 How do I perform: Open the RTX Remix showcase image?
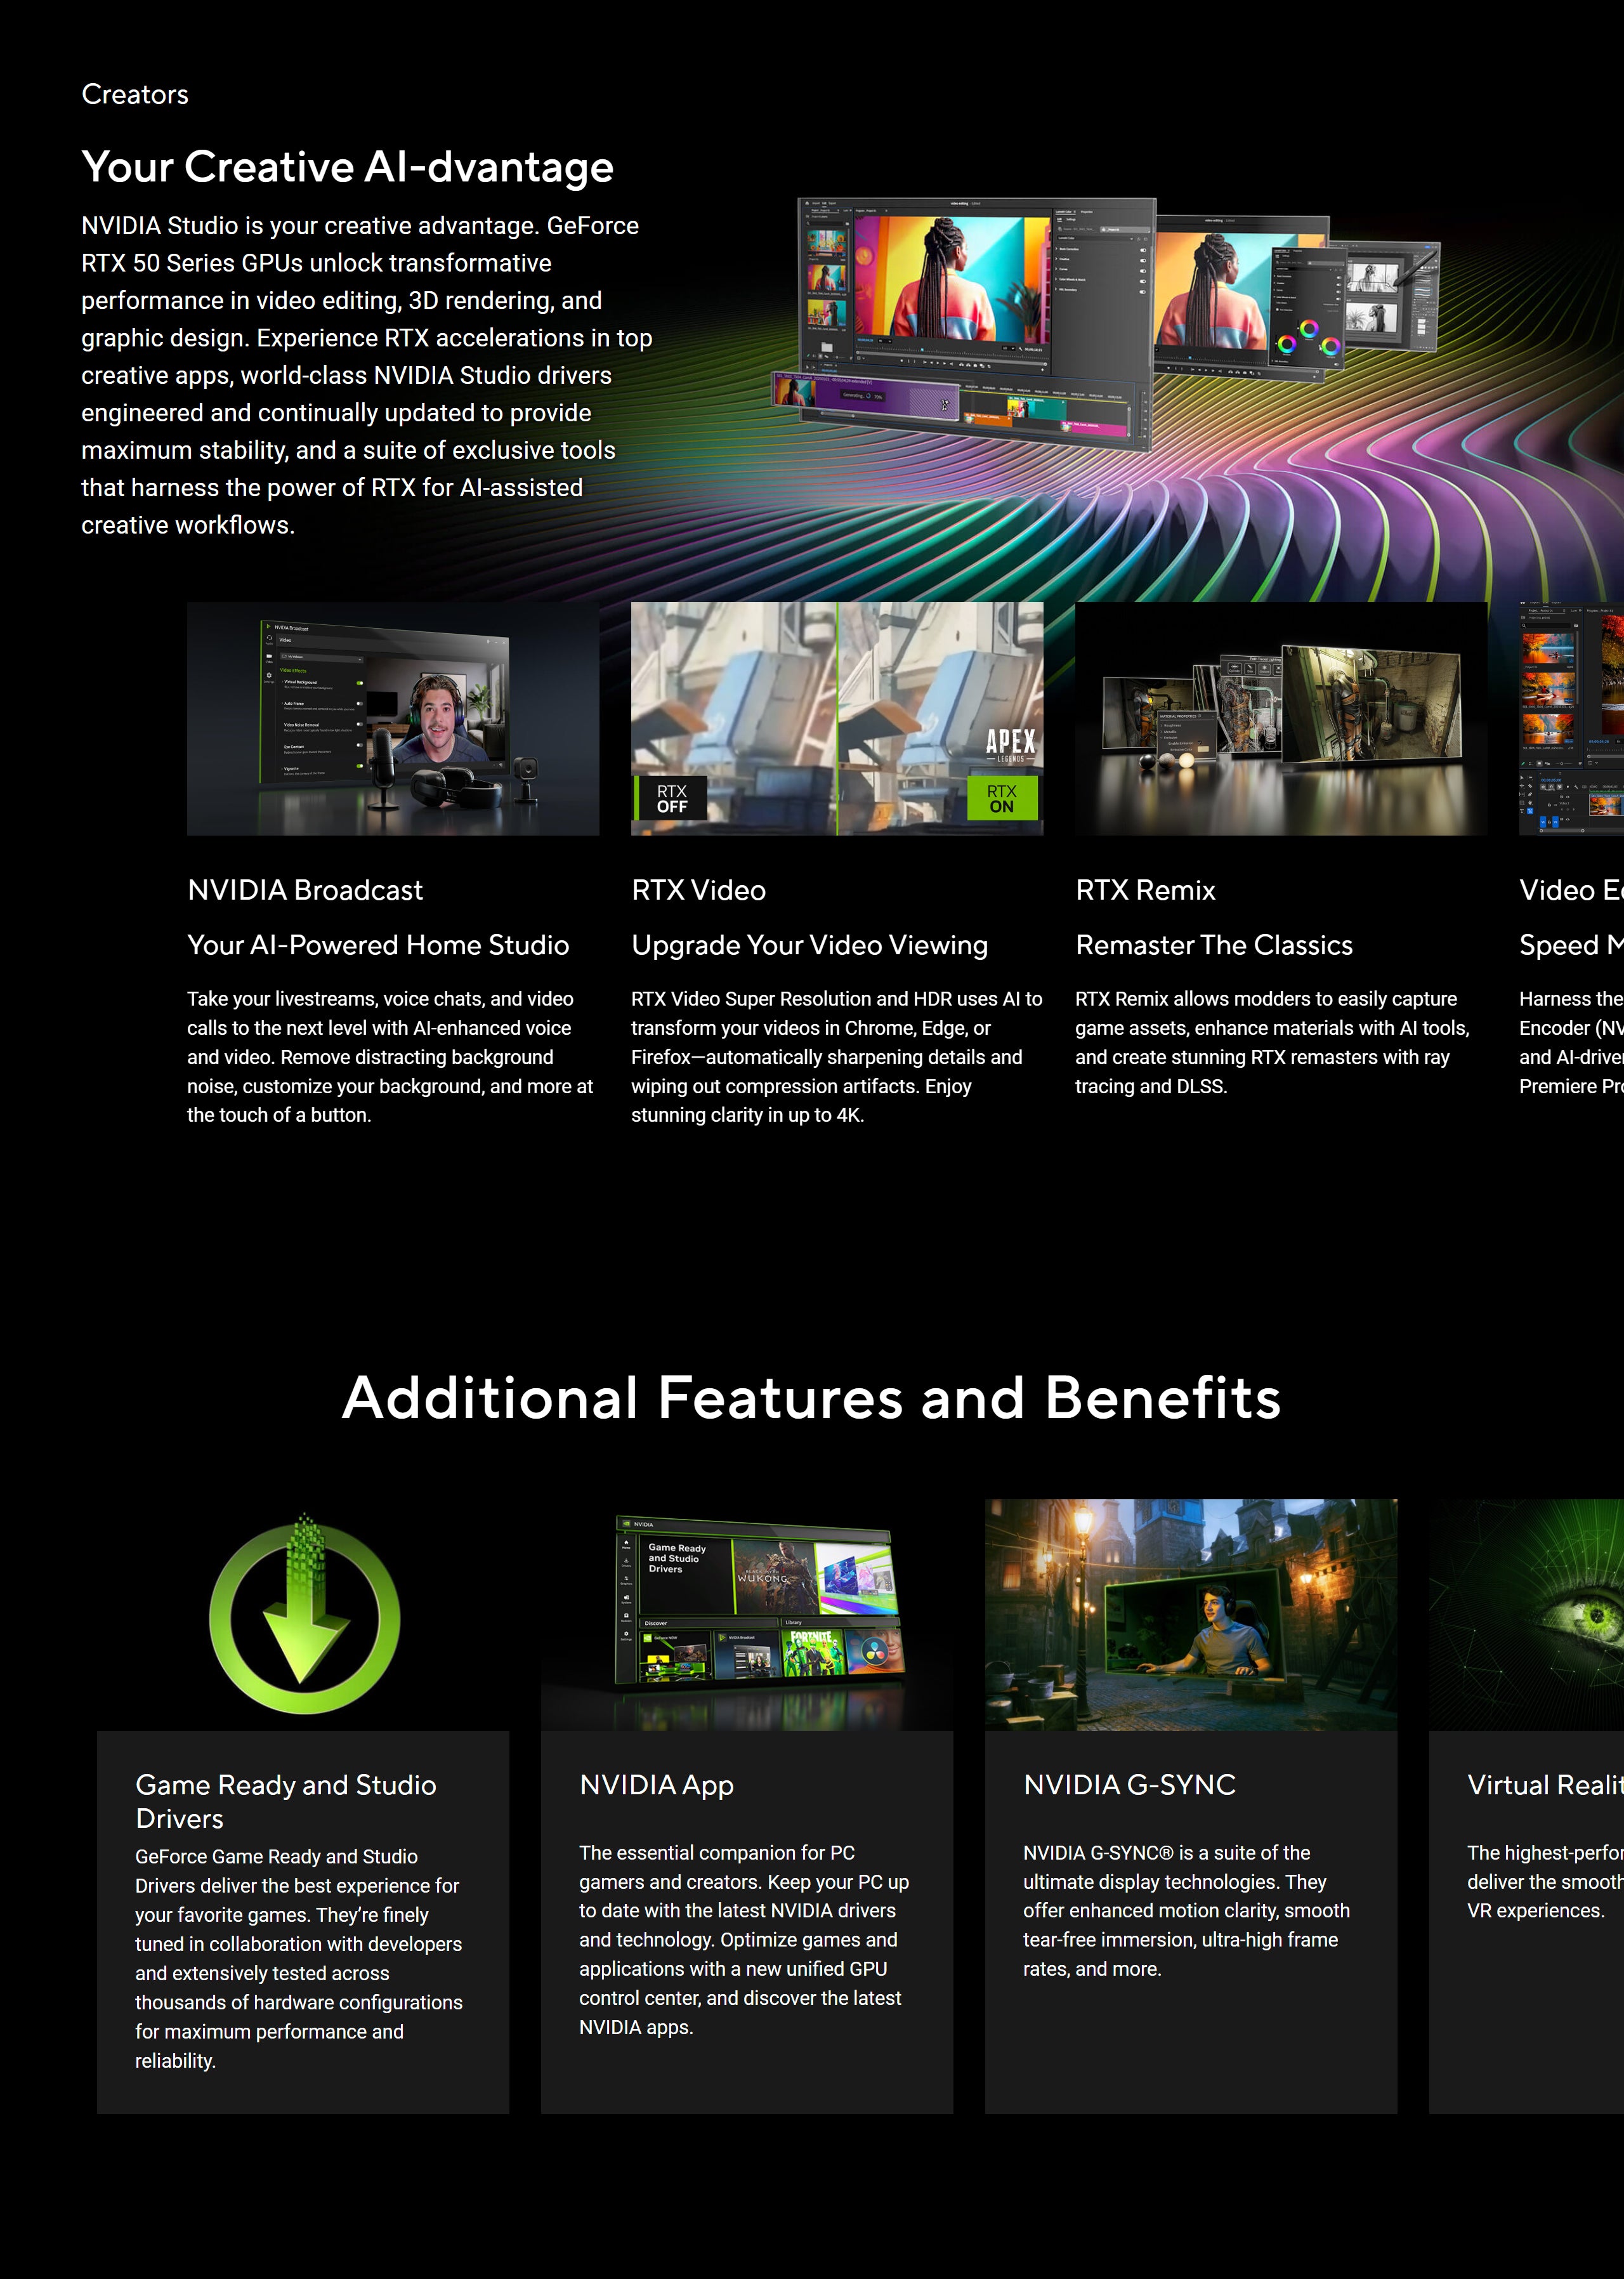[1280, 718]
